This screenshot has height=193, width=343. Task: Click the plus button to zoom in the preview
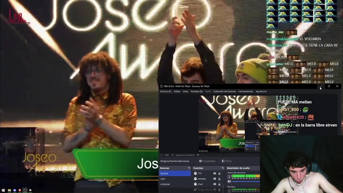(172, 155)
